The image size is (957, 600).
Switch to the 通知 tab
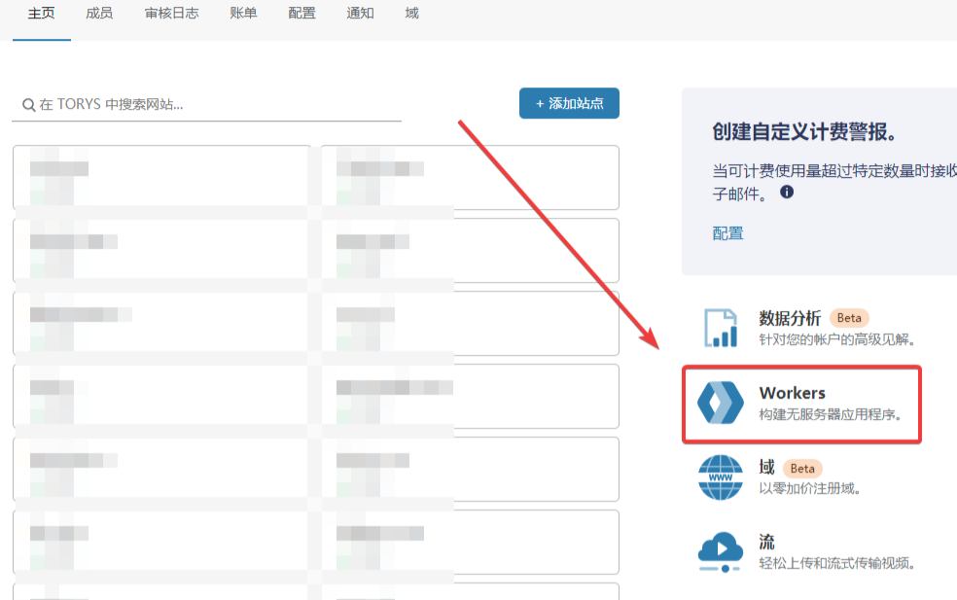click(360, 14)
